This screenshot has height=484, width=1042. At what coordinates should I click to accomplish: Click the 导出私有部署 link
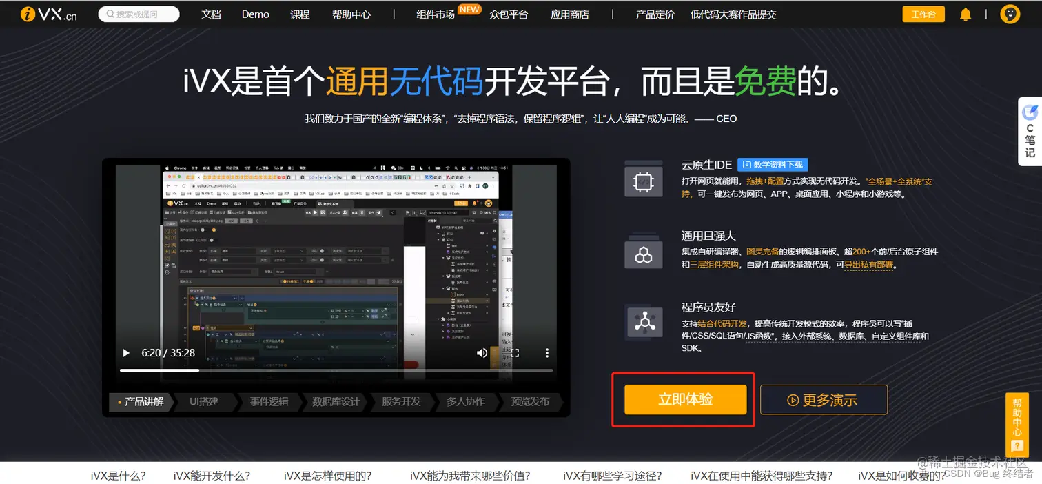coord(868,265)
